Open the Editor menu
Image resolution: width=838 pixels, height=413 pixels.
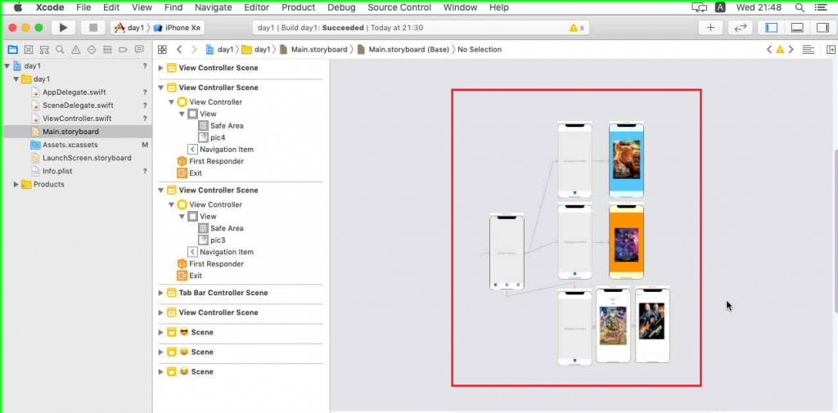(x=256, y=7)
